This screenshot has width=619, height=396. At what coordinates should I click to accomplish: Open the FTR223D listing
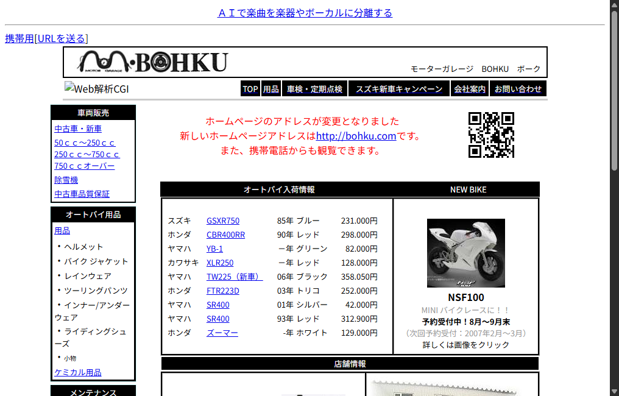222,291
